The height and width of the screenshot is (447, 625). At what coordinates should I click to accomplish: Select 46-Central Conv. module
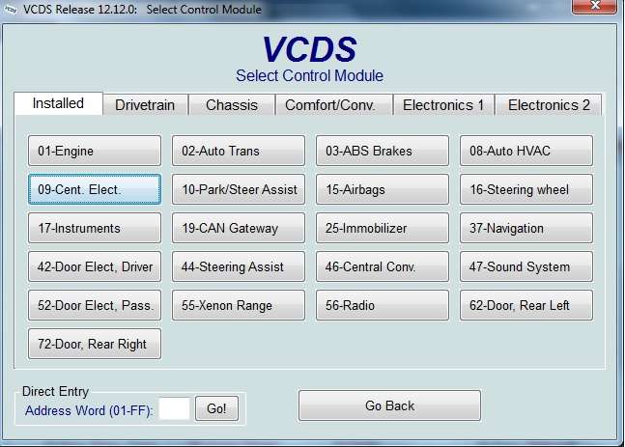point(383,266)
